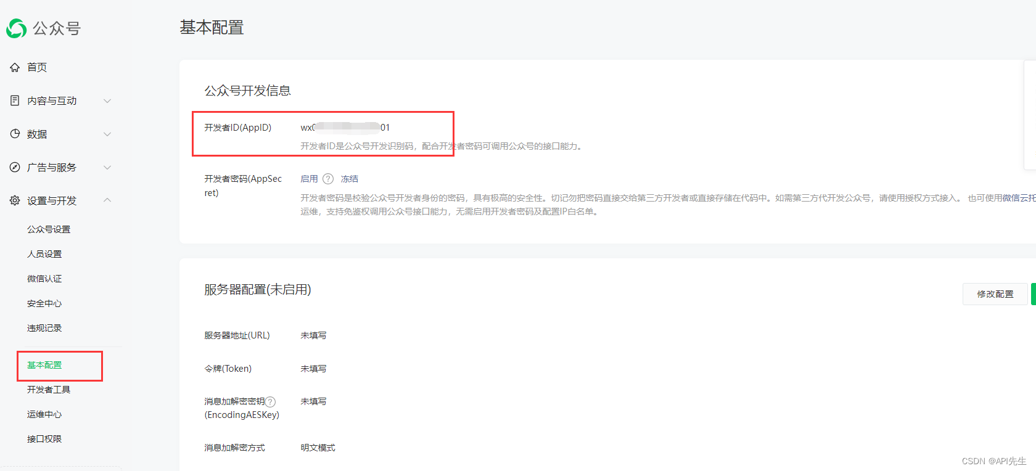Click the pie chart icon for 数据
The image size is (1036, 471).
click(15, 134)
